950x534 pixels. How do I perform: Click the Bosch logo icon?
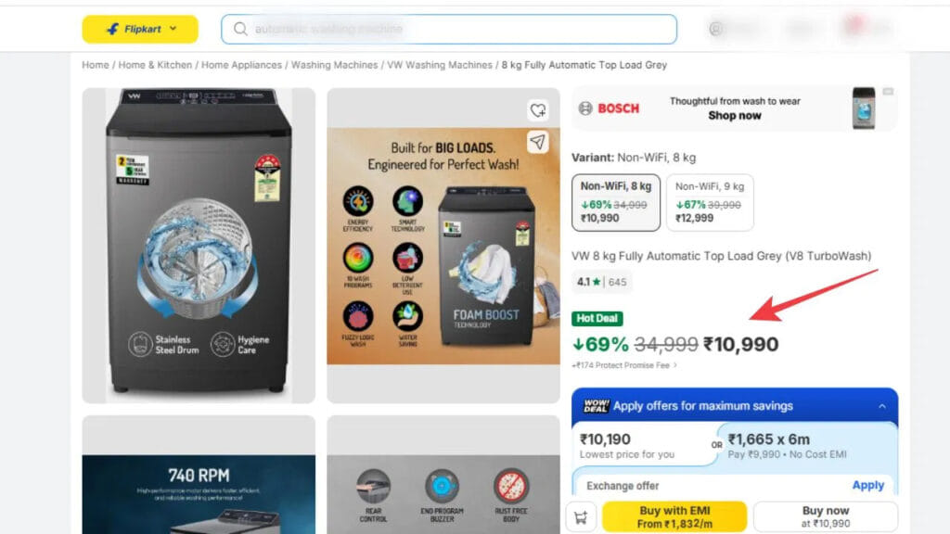pyautogui.click(x=585, y=108)
